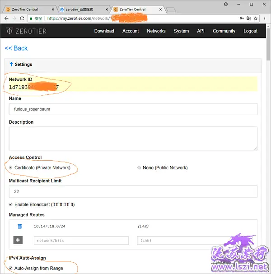Viewport: 271px width, 274px height.
Task: Click the network/bits route input
Action: tap(81, 241)
